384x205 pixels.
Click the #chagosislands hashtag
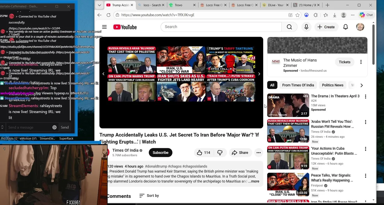(195, 166)
